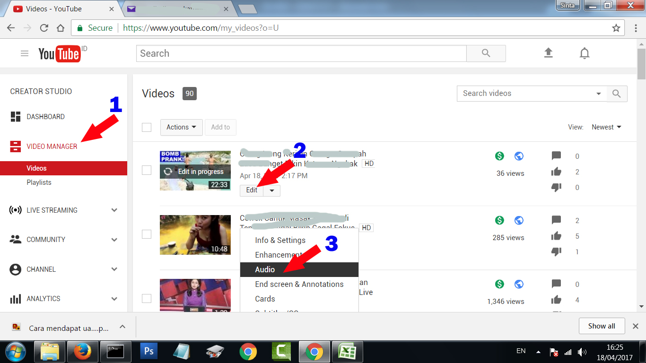Viewport: 646px width, 363px height.
Task: Click the search magnifier button next to Search box
Action: (486, 53)
